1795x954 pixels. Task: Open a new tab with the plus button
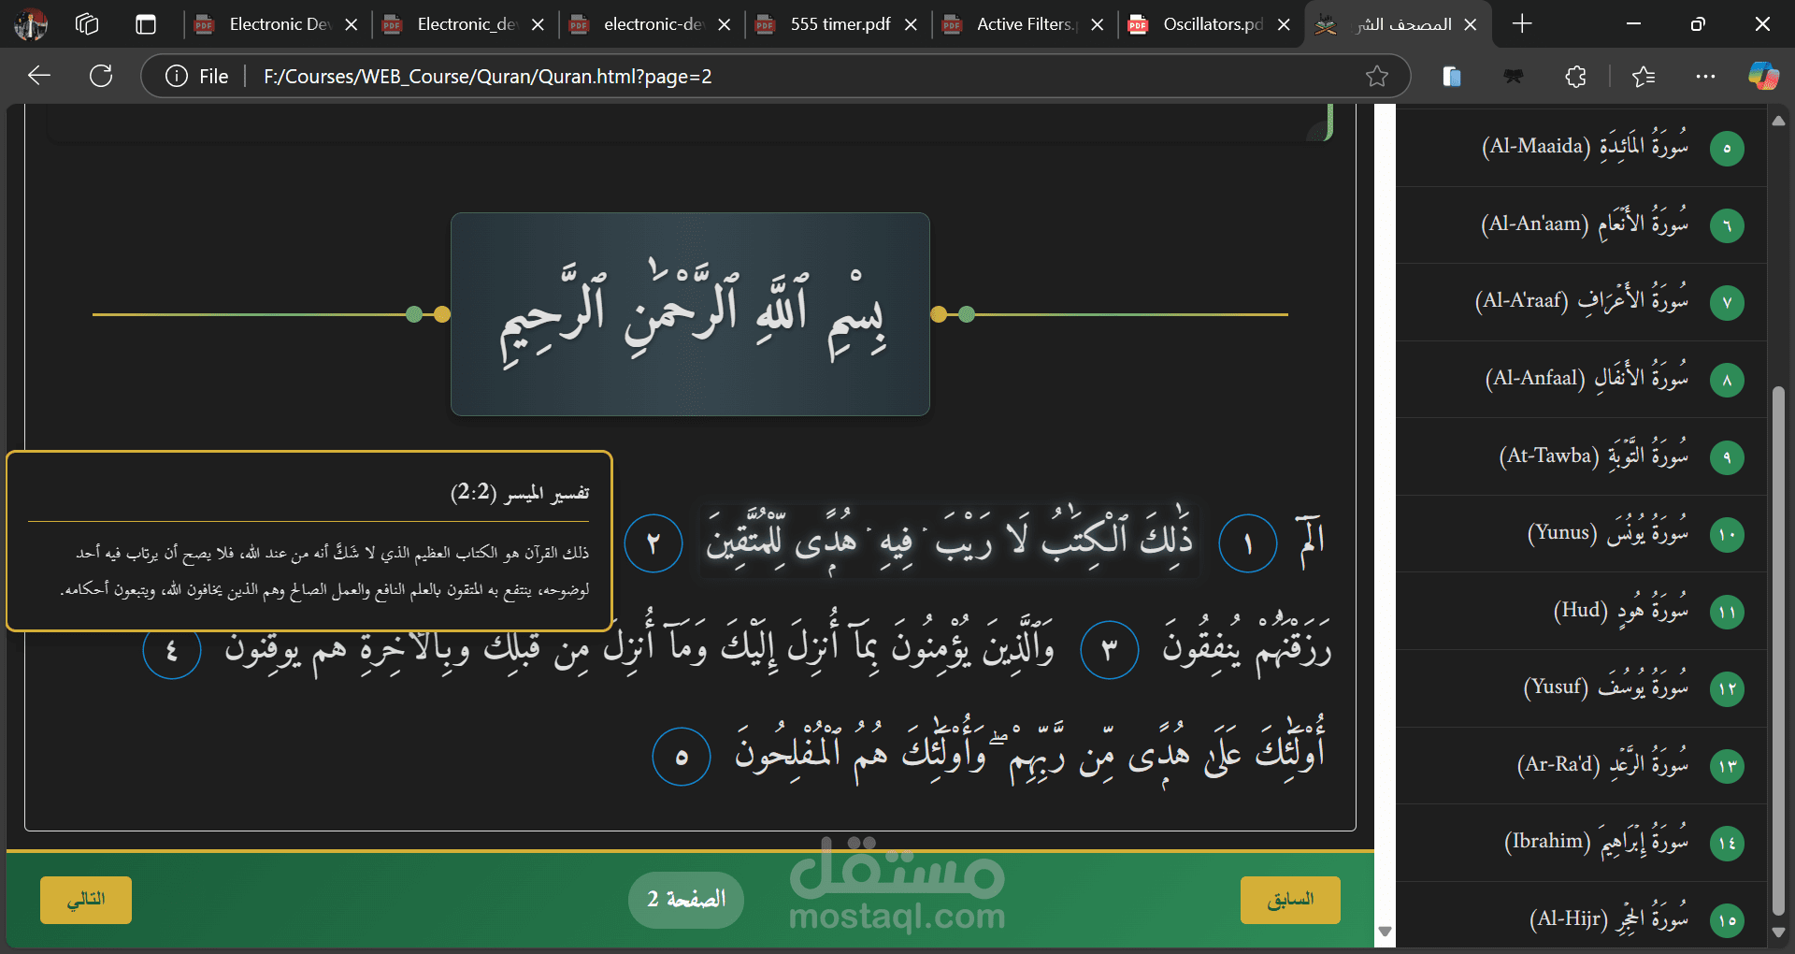tap(1522, 24)
